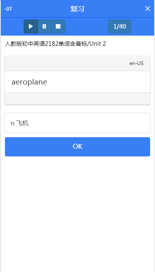Stop the review playback
This screenshot has height=272, width=155.
(x=58, y=27)
